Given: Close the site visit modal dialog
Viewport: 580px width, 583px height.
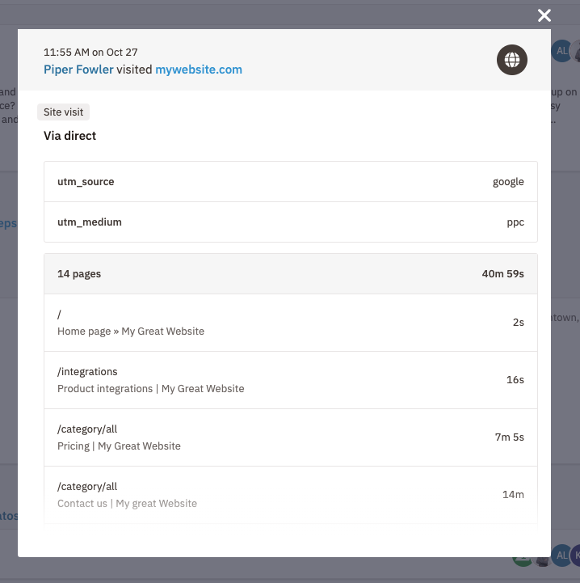Looking at the screenshot, I should coord(544,15).
